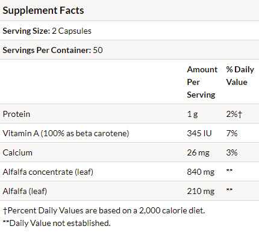Image resolution: width=259 pixels, height=232 pixels.
Task: Select the Alfalfa concentrate (leaf) label
Action: (48, 172)
